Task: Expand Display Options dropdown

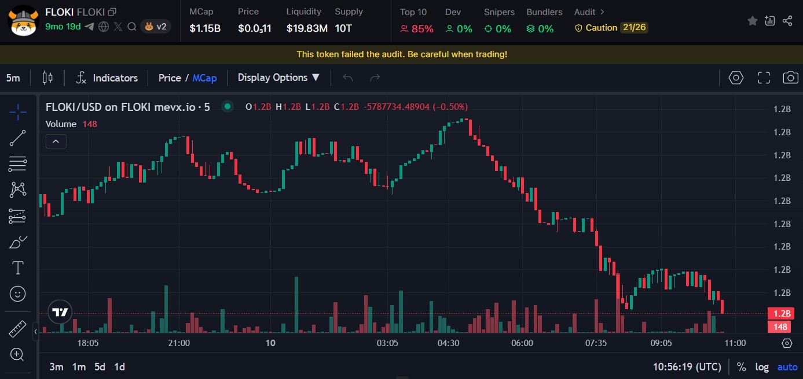Action: pyautogui.click(x=278, y=77)
